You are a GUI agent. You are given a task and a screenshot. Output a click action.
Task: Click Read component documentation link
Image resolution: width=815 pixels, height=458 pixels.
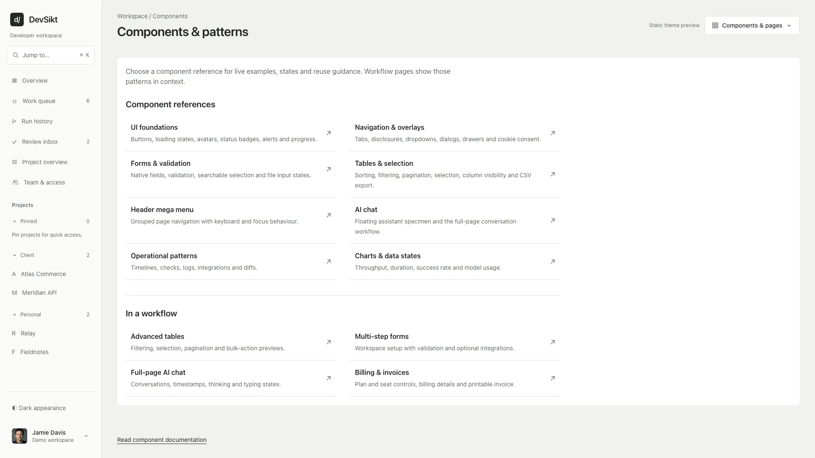tap(162, 440)
